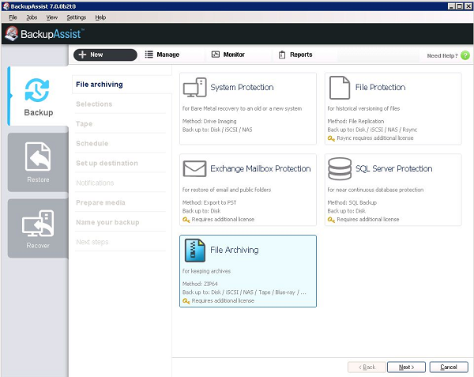Open the File menu

(13, 17)
